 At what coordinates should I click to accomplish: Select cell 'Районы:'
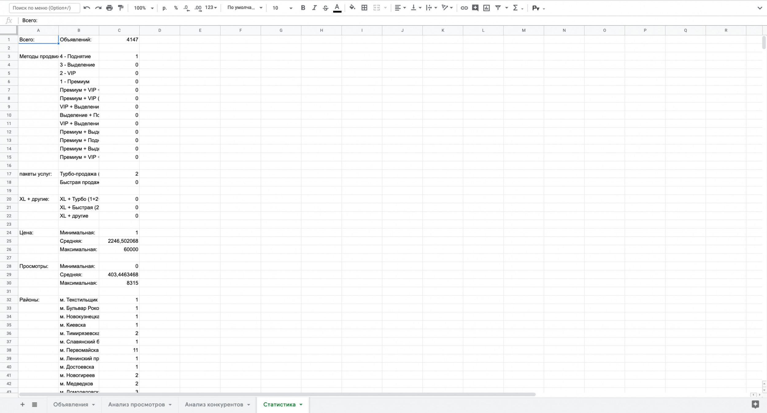(x=38, y=300)
